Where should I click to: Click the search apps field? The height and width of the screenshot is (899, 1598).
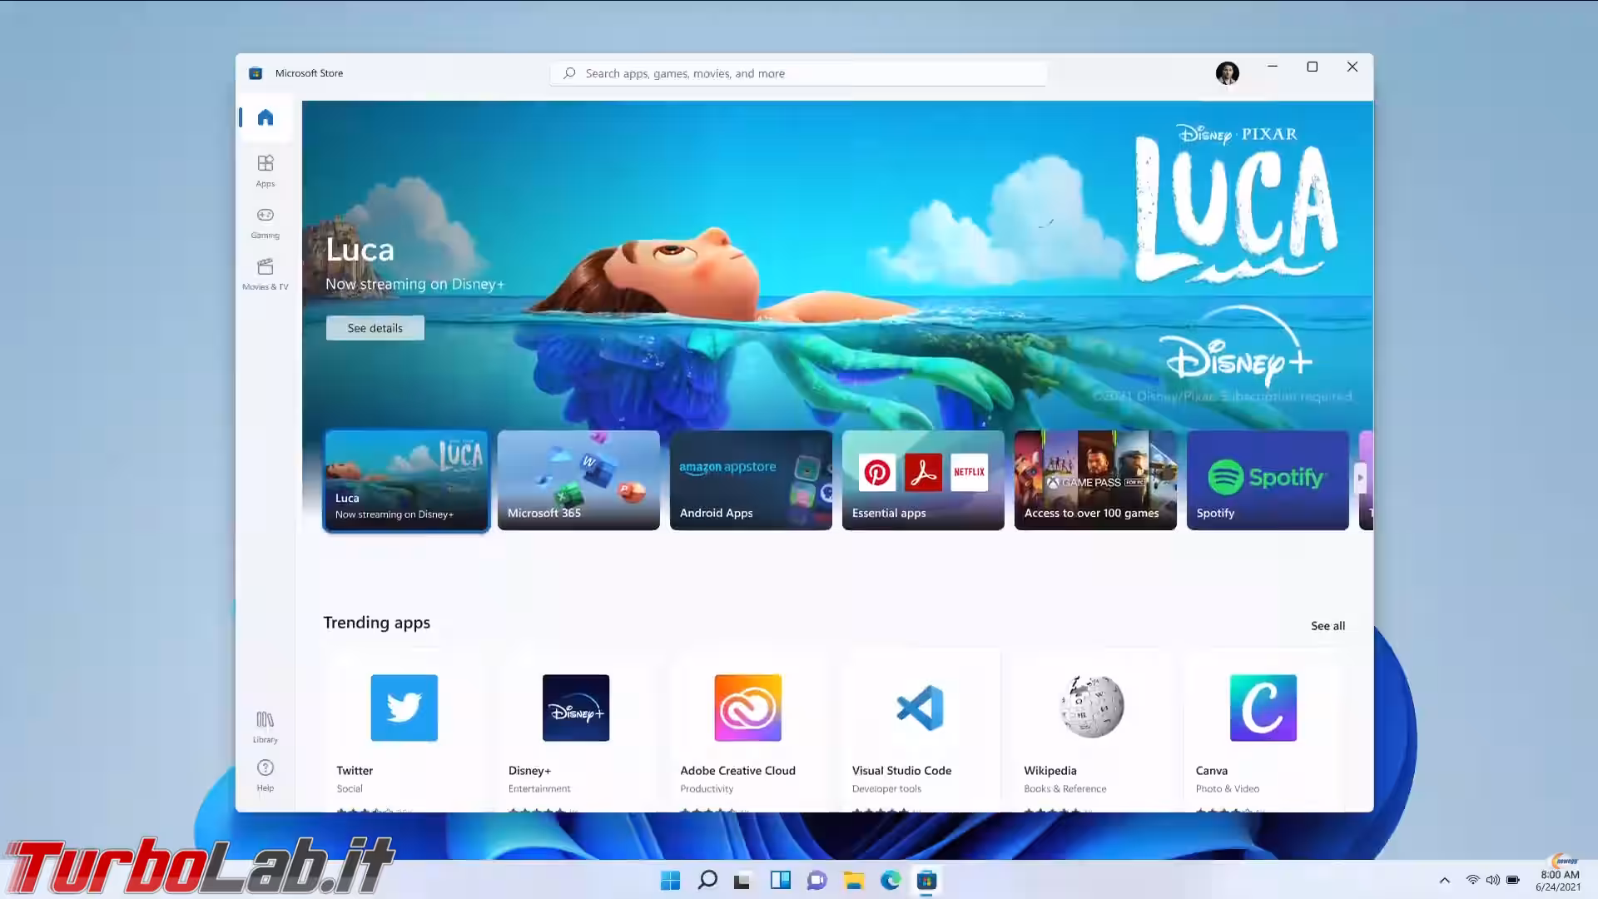coord(797,73)
